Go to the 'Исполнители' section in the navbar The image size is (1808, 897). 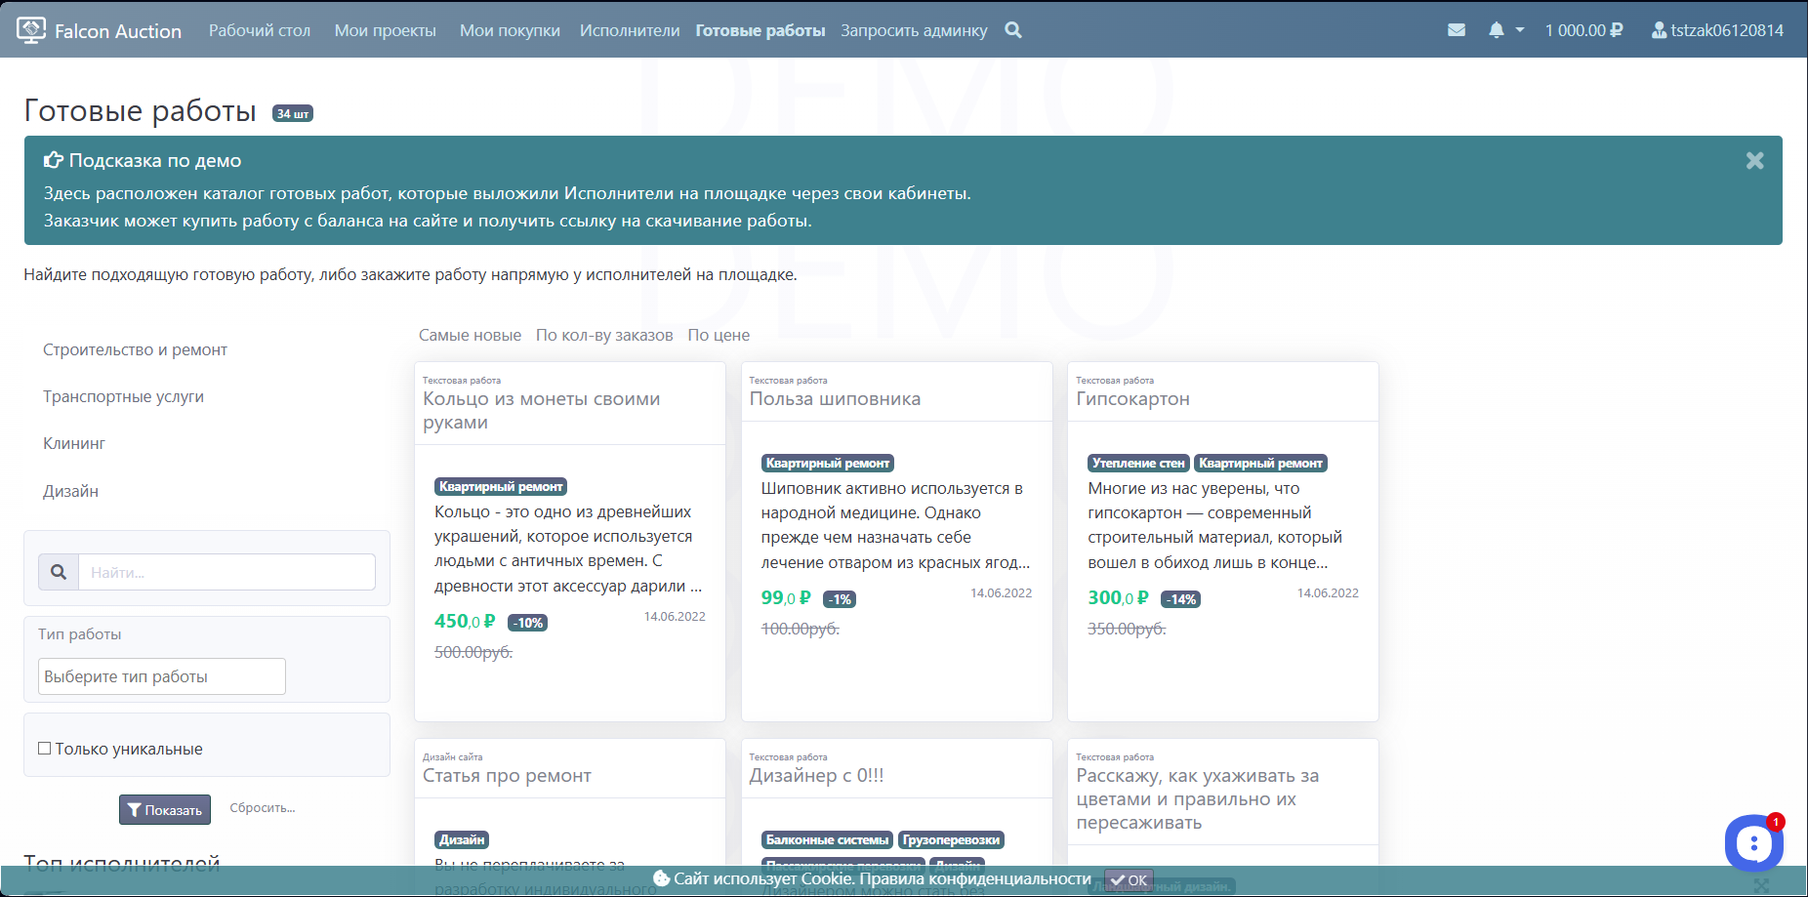(628, 29)
